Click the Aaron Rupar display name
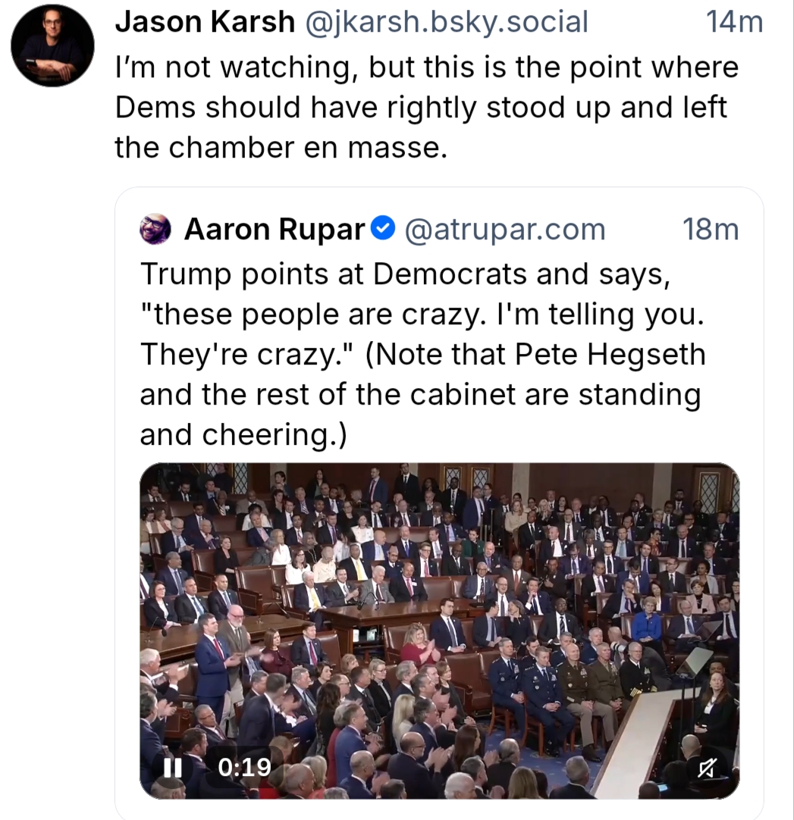The width and height of the screenshot is (794, 820). [x=275, y=228]
